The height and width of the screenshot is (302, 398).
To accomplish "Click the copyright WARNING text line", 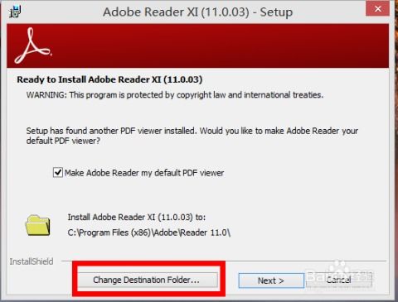I will [175, 95].
